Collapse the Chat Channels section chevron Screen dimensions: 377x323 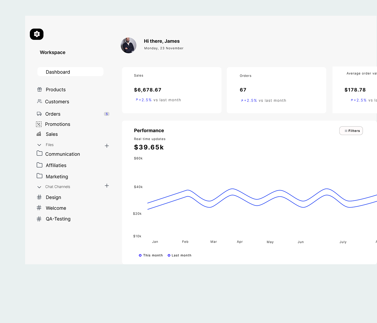point(39,187)
